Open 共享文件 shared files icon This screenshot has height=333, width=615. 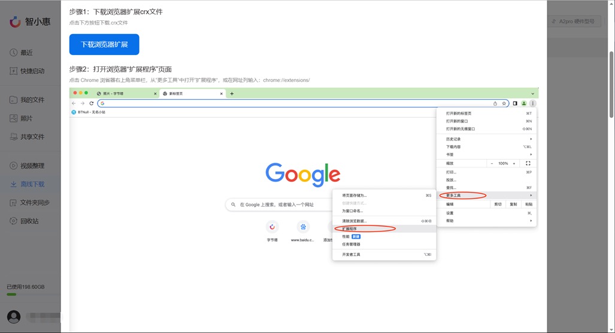[x=14, y=136]
